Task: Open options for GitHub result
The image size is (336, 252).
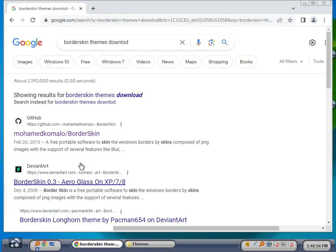Action: 121,124
